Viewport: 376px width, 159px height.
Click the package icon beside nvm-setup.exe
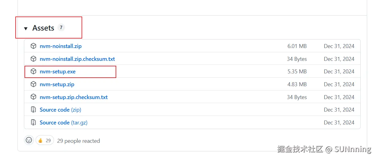pos(33,72)
